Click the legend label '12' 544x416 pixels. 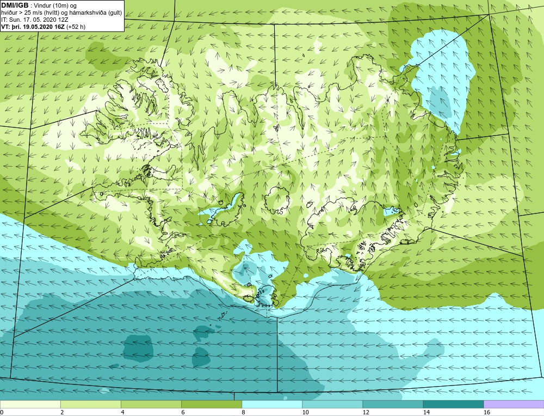(366, 412)
